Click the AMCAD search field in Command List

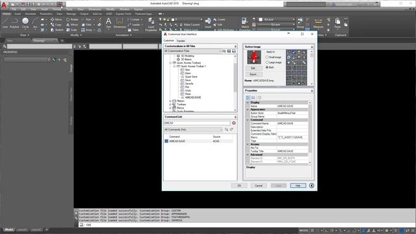click(x=197, y=123)
